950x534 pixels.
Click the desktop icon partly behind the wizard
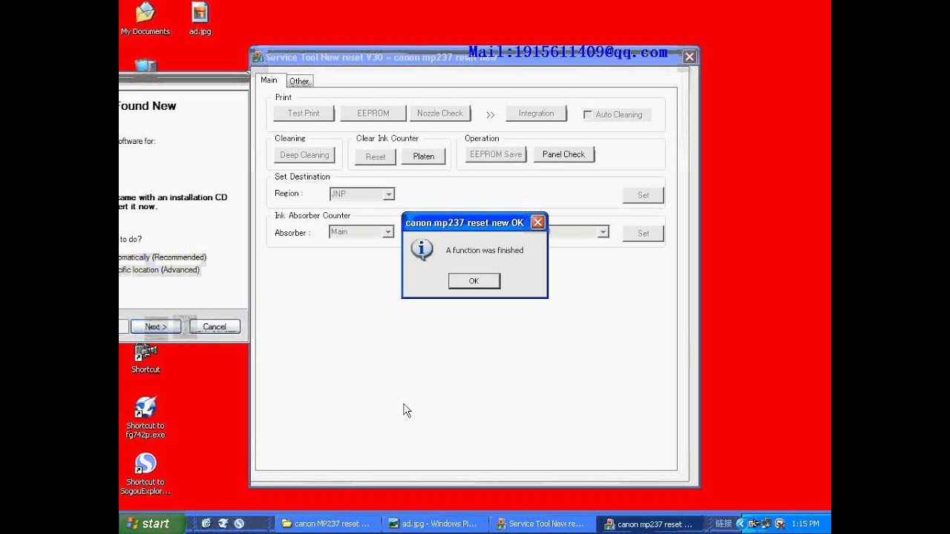(x=145, y=65)
